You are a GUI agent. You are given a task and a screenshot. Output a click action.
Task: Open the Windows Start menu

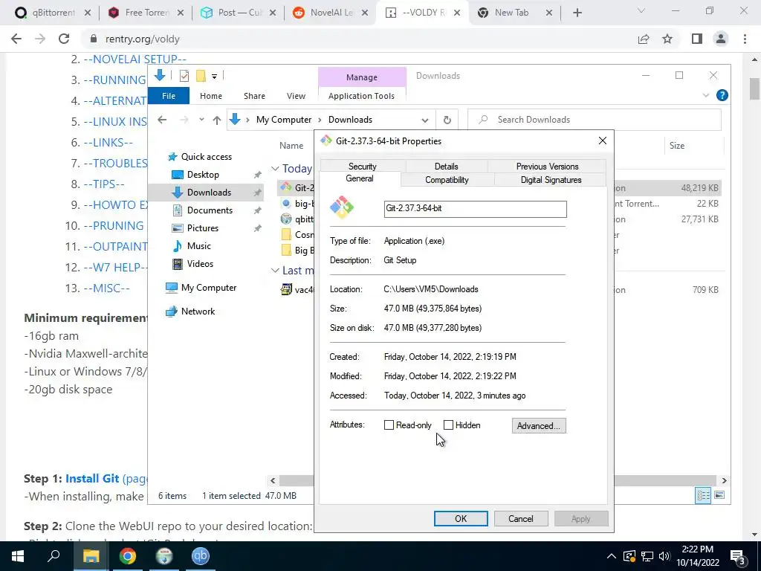[x=18, y=556]
